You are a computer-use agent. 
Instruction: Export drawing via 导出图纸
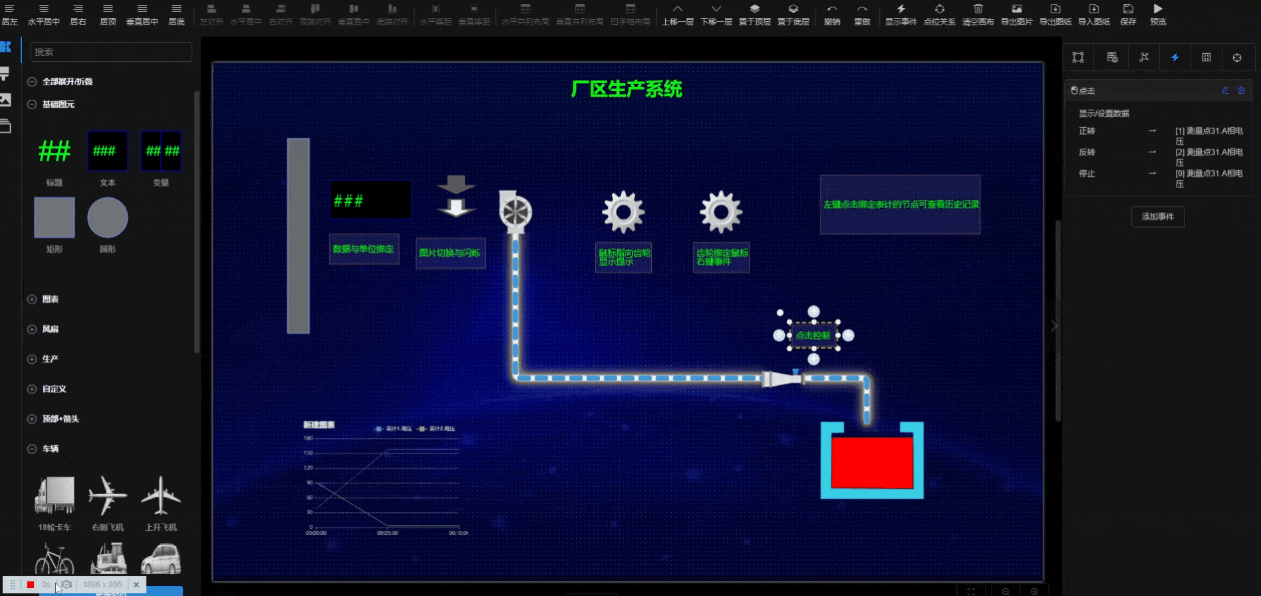pyautogui.click(x=1055, y=15)
